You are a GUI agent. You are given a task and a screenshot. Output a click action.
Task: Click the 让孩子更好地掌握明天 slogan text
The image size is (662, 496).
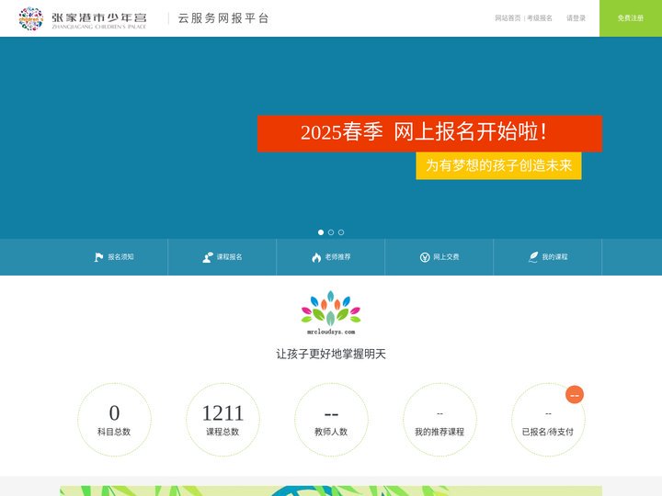pos(331,354)
